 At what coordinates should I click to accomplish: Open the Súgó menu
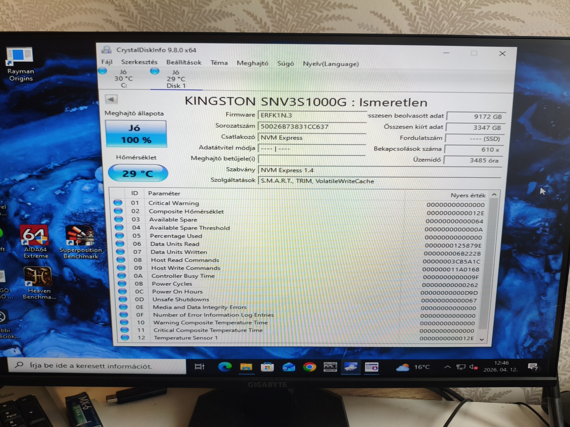click(285, 63)
